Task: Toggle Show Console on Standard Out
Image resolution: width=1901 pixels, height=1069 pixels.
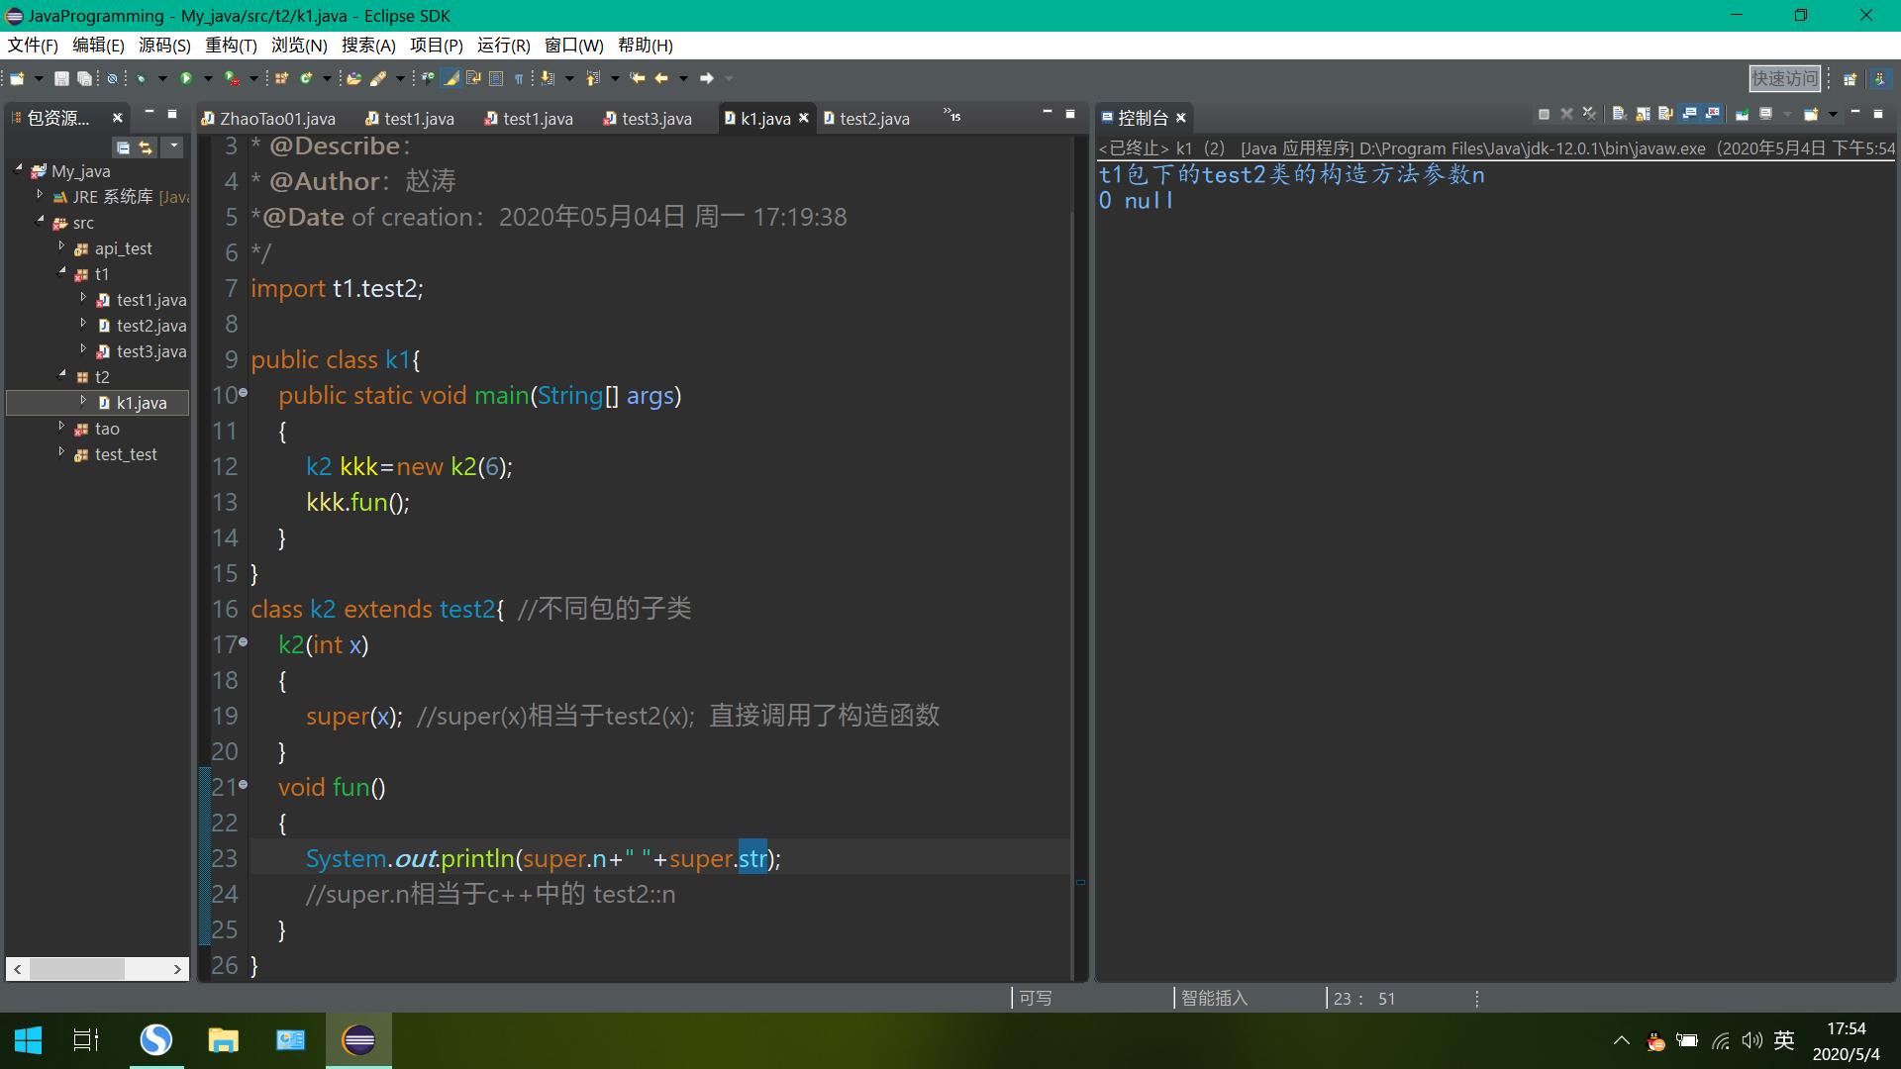Action: pos(1689,114)
